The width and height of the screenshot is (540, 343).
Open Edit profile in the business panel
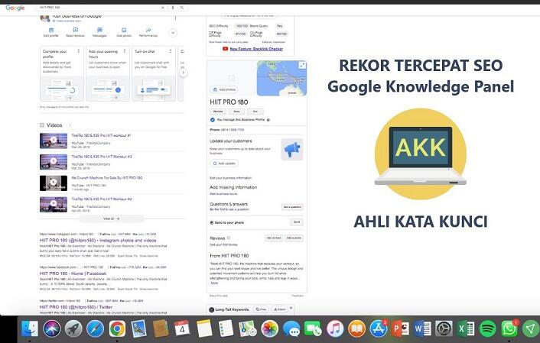(51, 32)
